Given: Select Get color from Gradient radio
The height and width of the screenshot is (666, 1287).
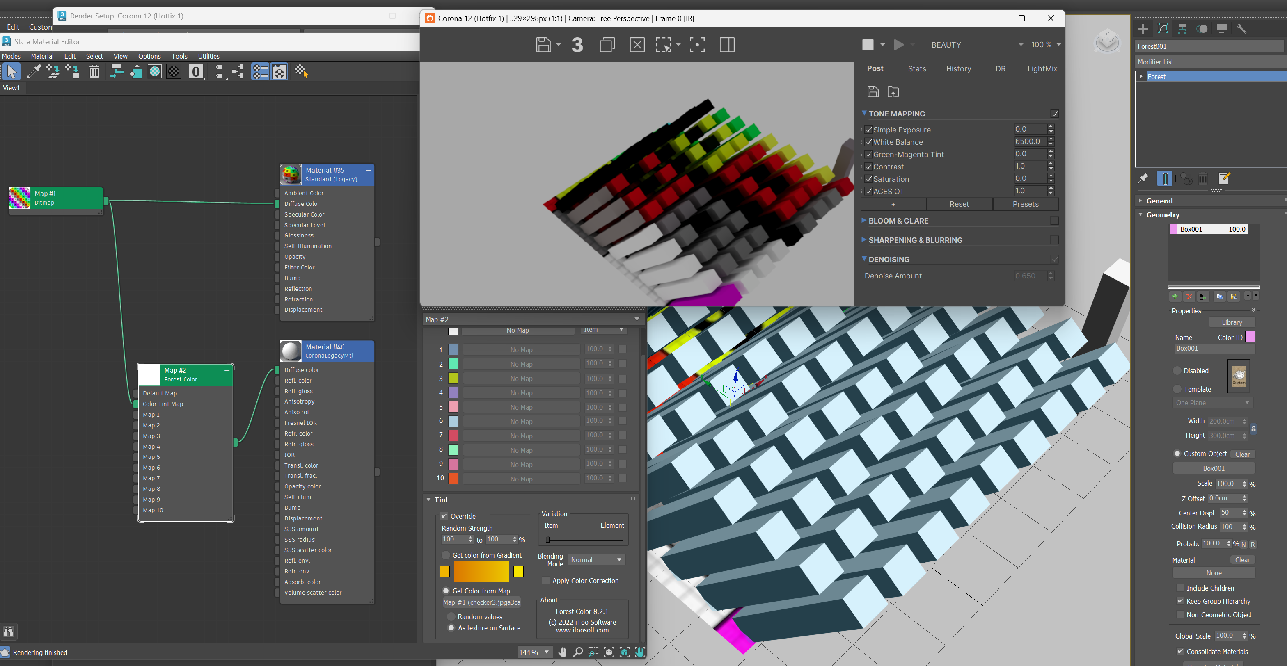Looking at the screenshot, I should point(446,555).
